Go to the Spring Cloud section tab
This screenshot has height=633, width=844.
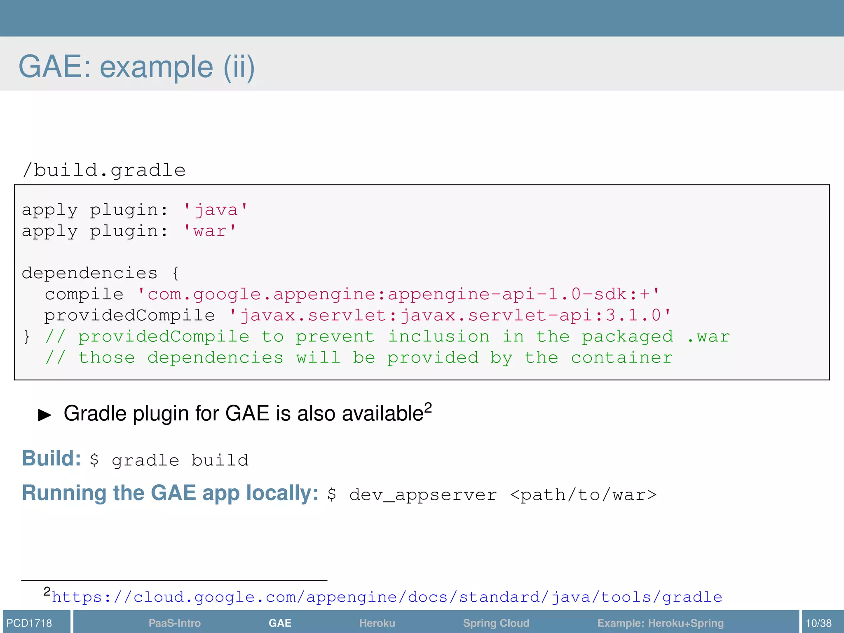(x=496, y=623)
